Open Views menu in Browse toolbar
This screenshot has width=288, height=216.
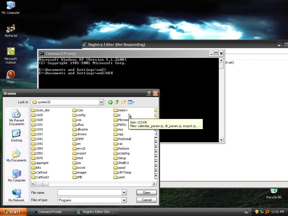(131, 102)
